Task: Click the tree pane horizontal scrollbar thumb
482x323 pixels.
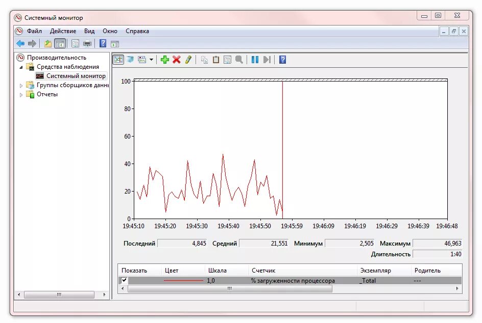Action: 59,294
